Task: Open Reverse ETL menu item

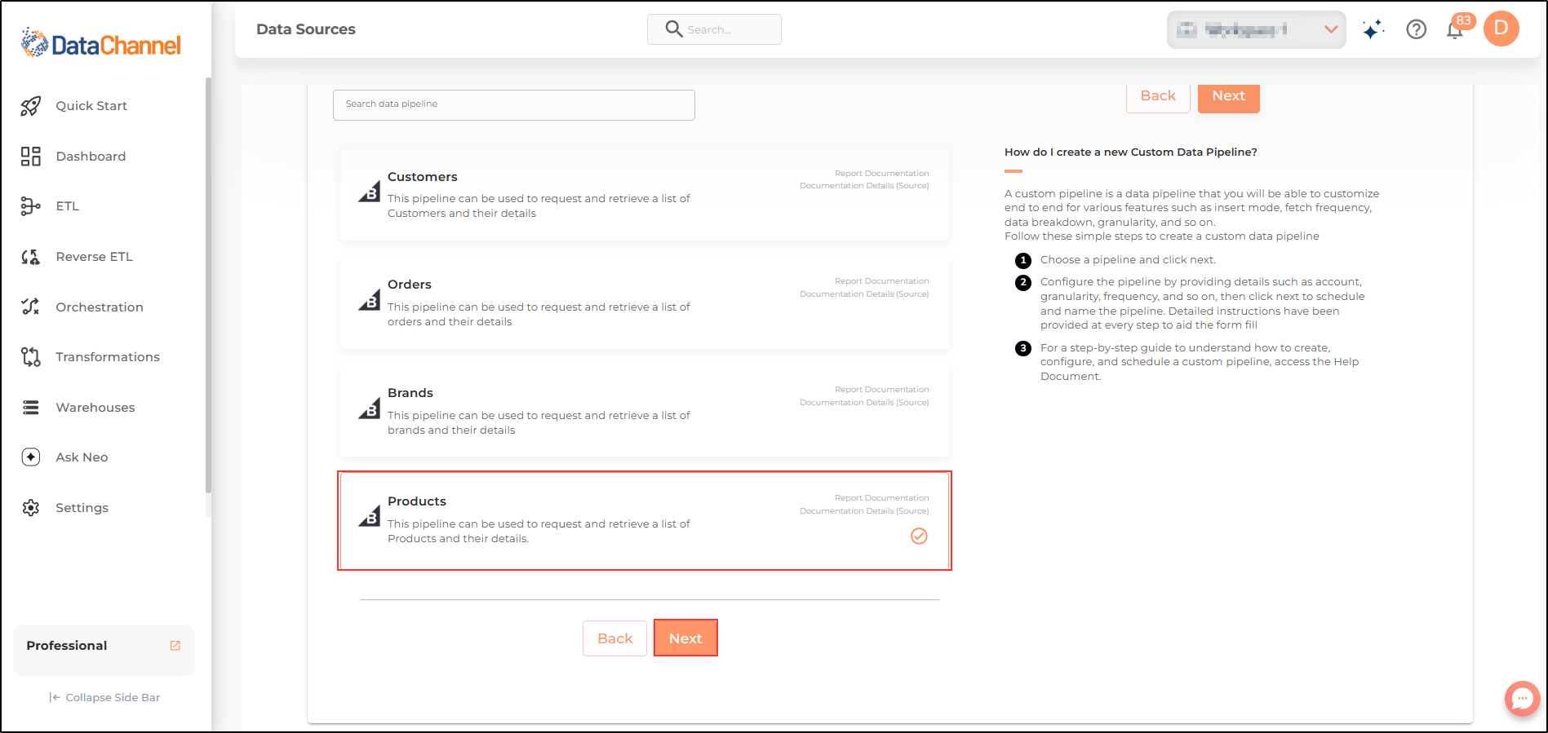Action: tap(94, 257)
